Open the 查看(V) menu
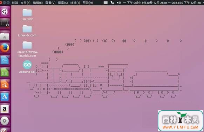This screenshot has width=204, height=132. 50,3
